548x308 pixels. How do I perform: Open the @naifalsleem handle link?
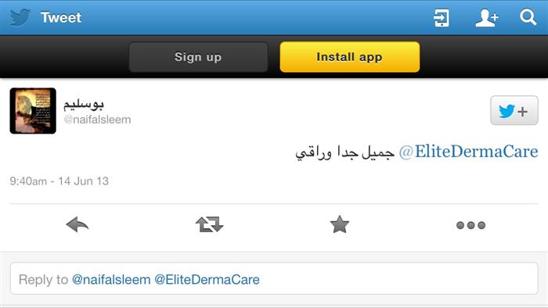pos(97,120)
